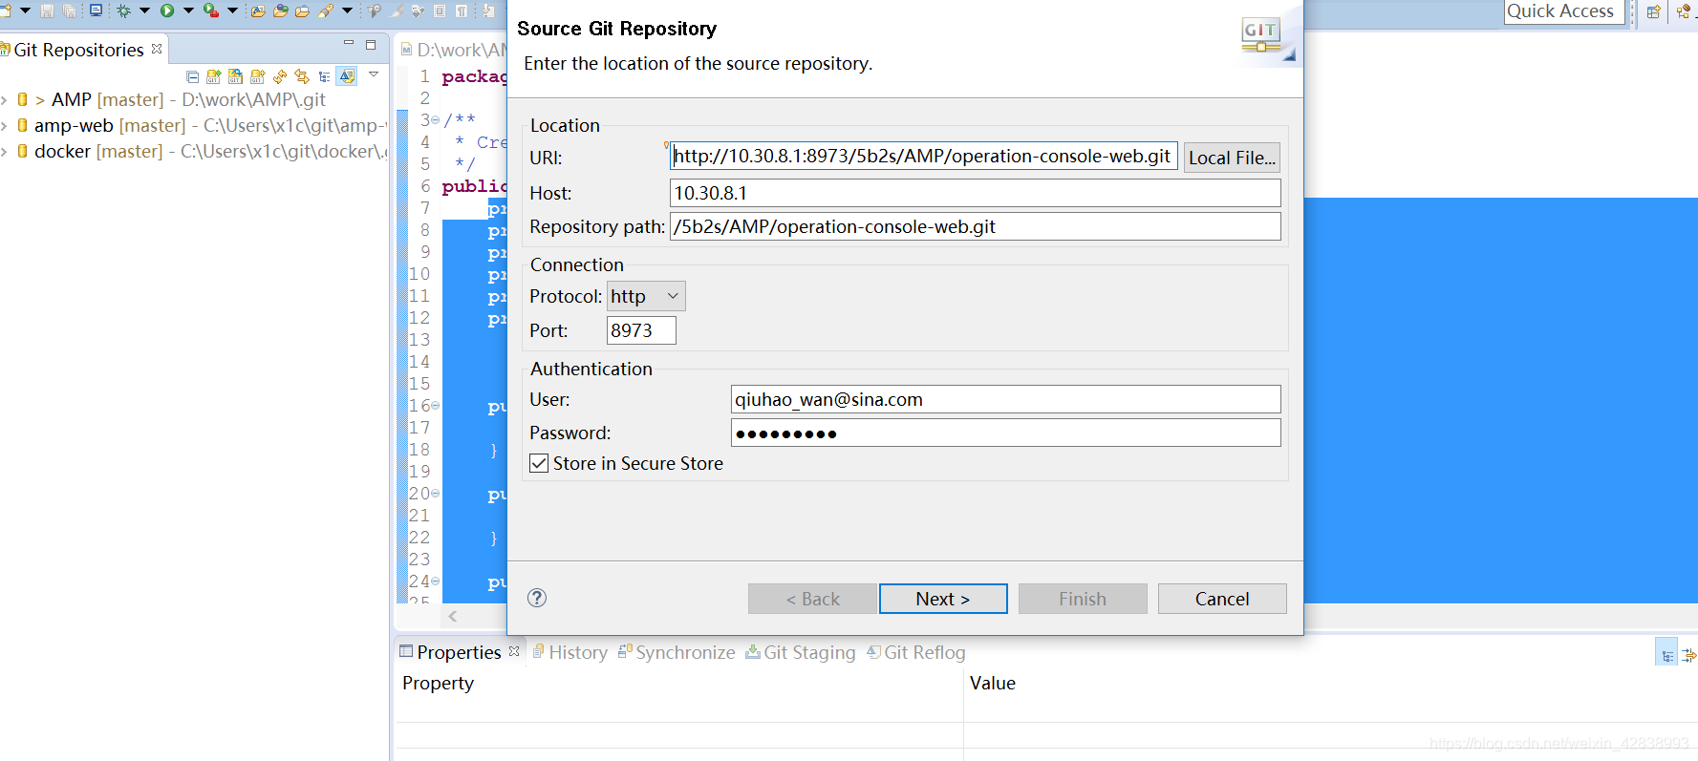Click the Refresh icon in Git Repositories

click(280, 76)
